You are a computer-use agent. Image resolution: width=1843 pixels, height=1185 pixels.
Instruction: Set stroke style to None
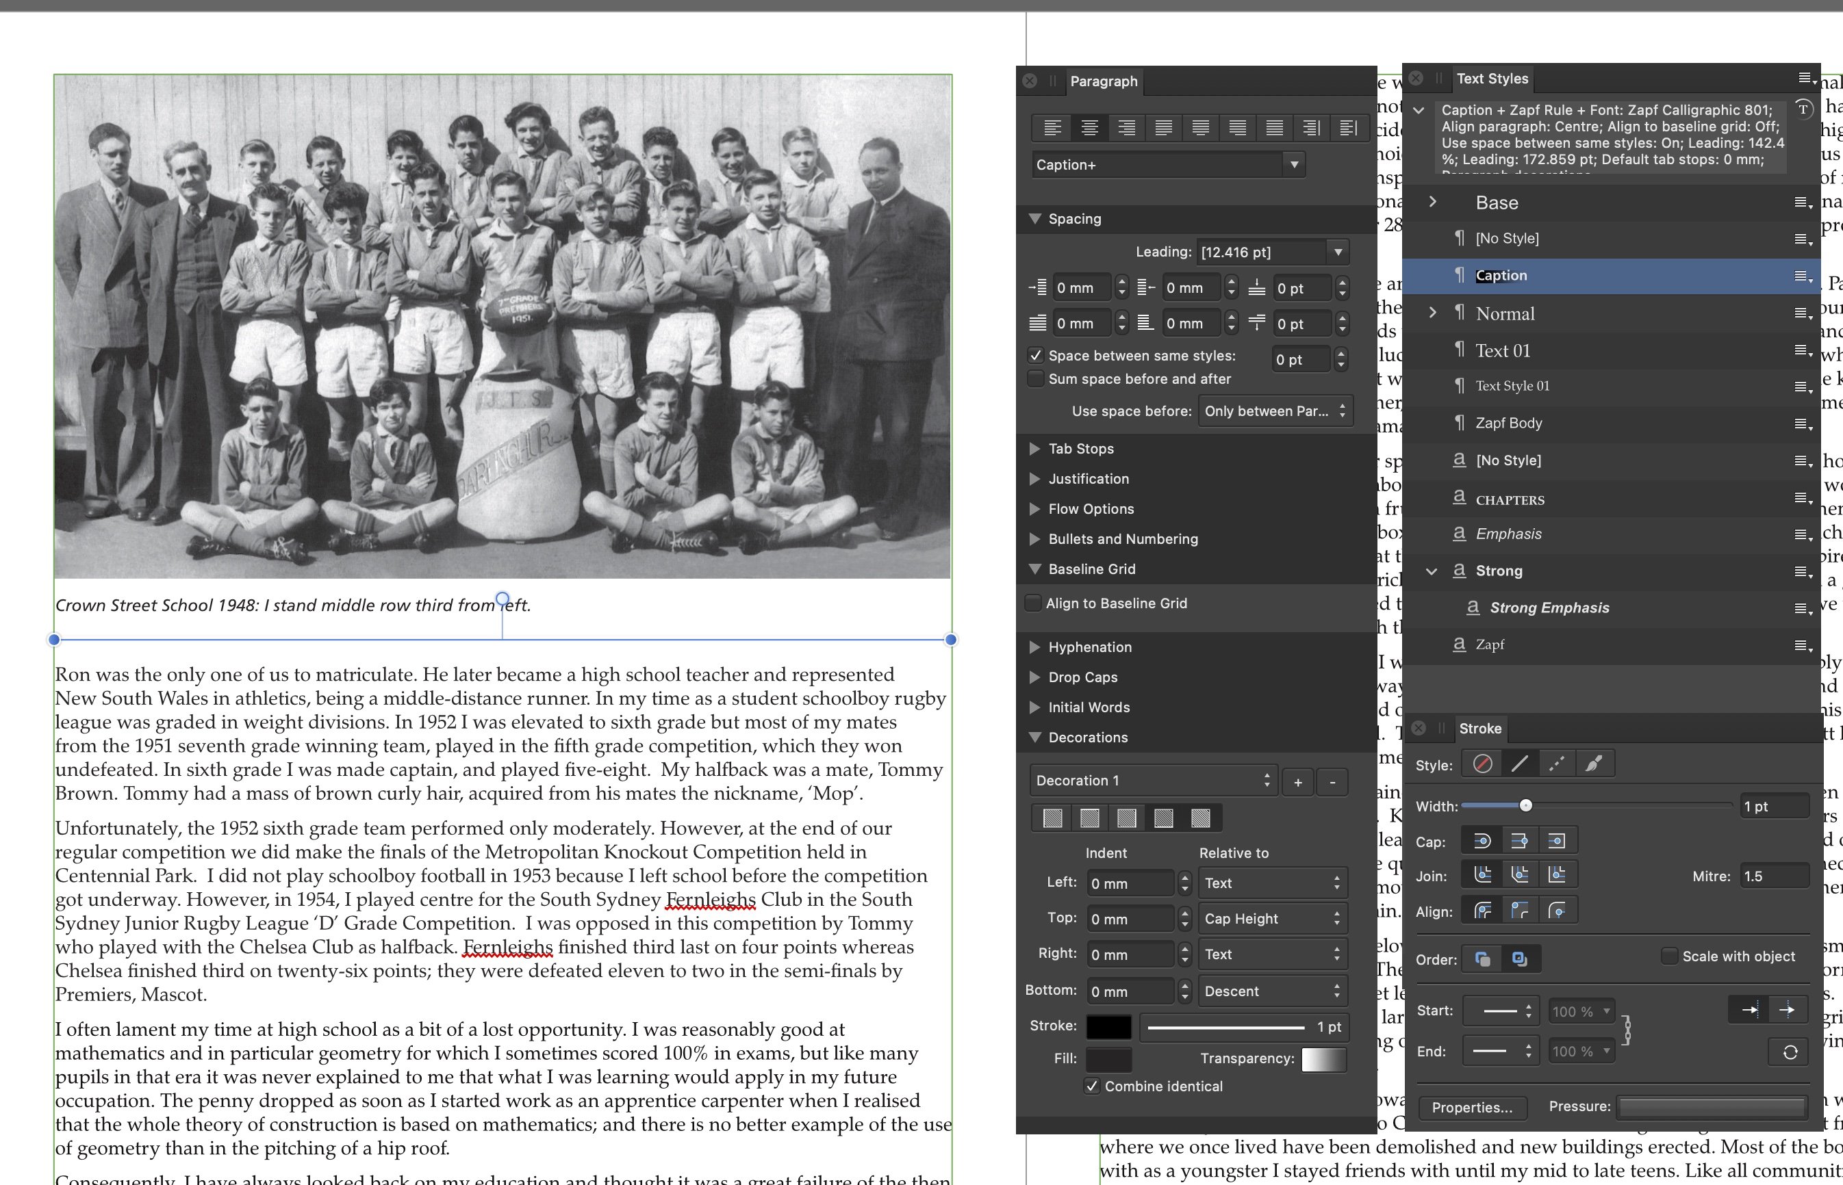(1482, 764)
